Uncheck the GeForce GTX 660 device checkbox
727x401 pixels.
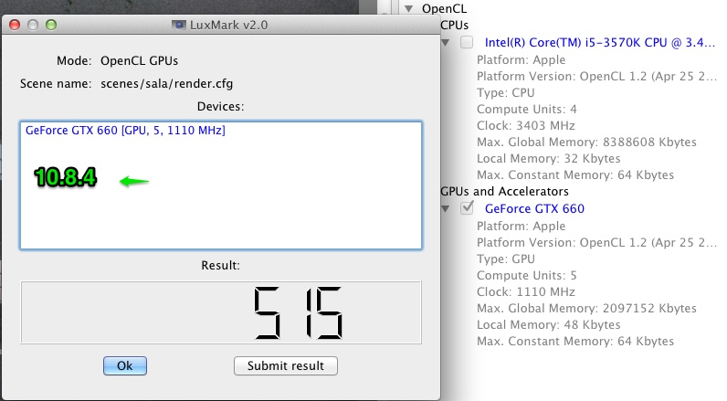click(467, 208)
